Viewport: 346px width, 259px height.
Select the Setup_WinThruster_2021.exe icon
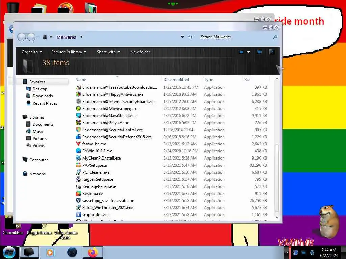[x=78, y=207]
